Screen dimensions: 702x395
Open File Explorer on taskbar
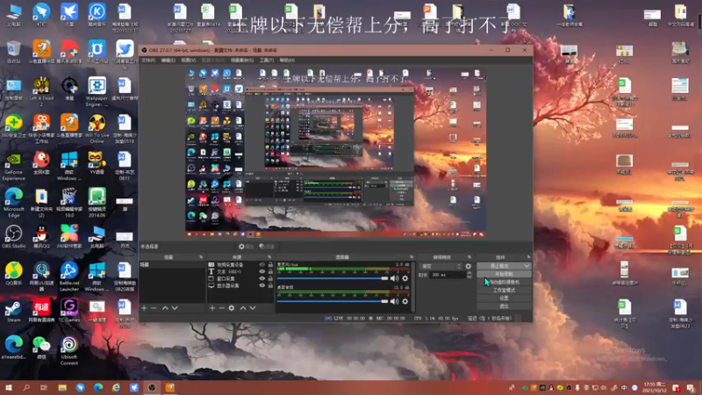point(62,387)
